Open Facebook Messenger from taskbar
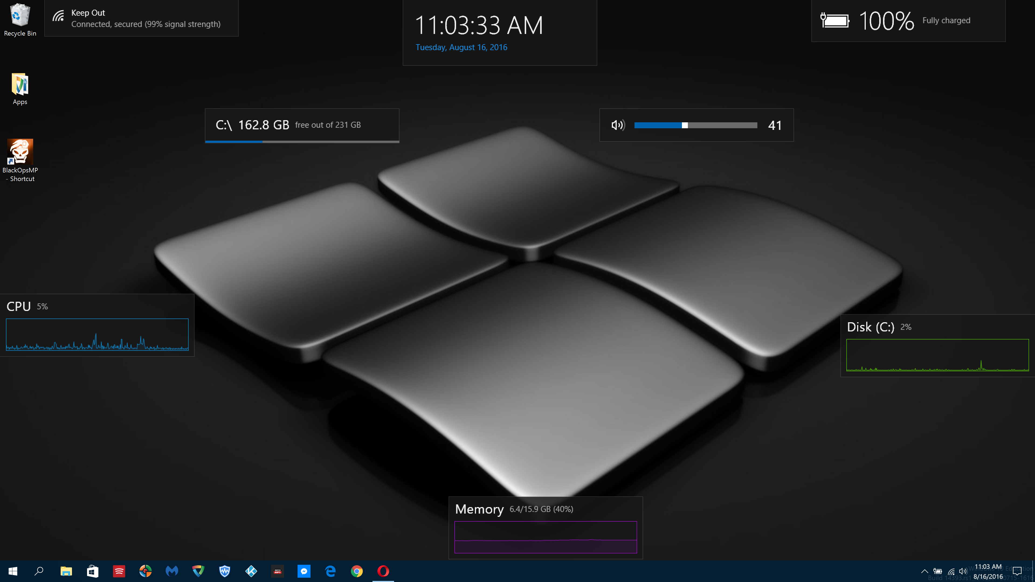Viewport: 1035px width, 582px height. tap(304, 571)
